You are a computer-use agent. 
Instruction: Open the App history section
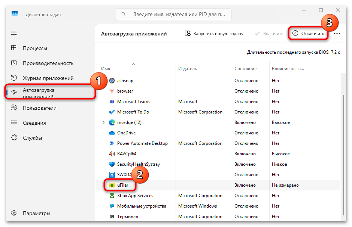coord(49,78)
